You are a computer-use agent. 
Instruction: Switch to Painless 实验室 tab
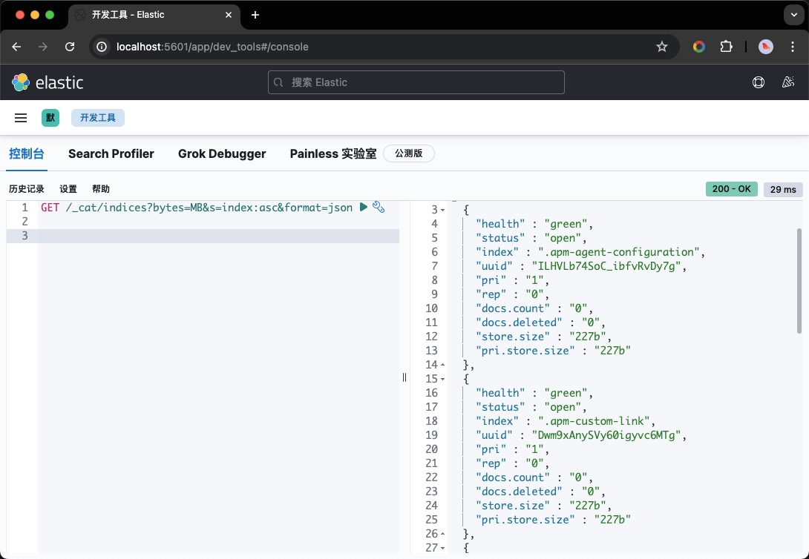tap(332, 153)
